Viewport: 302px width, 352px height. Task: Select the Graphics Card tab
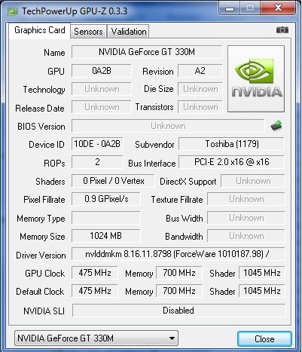(x=40, y=30)
